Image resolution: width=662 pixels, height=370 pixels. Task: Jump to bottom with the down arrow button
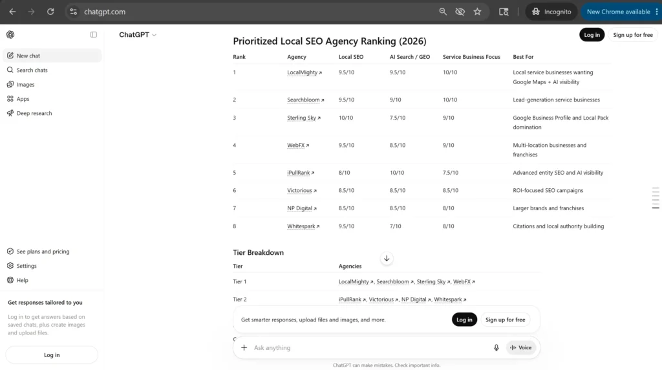(x=387, y=259)
